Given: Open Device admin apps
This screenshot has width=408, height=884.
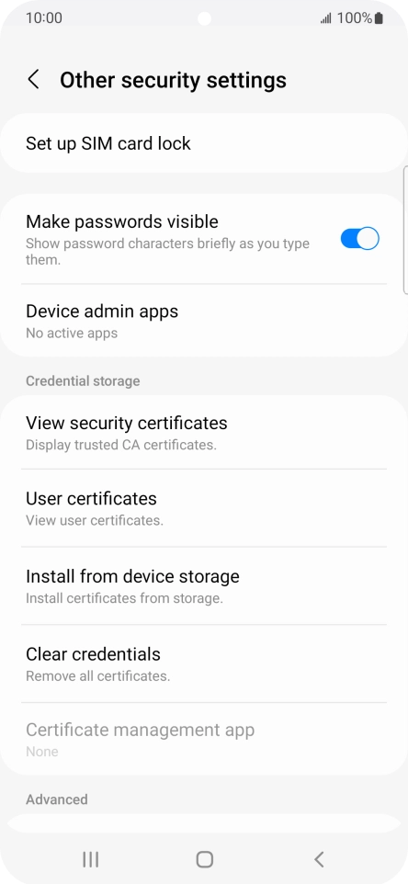Looking at the screenshot, I should tap(204, 321).
